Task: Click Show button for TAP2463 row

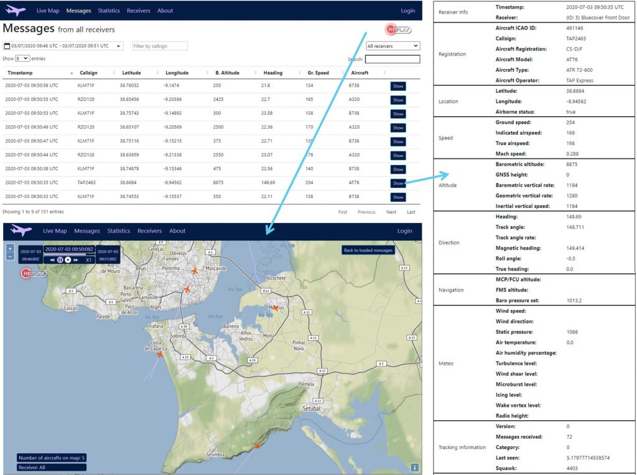Action: tap(398, 183)
